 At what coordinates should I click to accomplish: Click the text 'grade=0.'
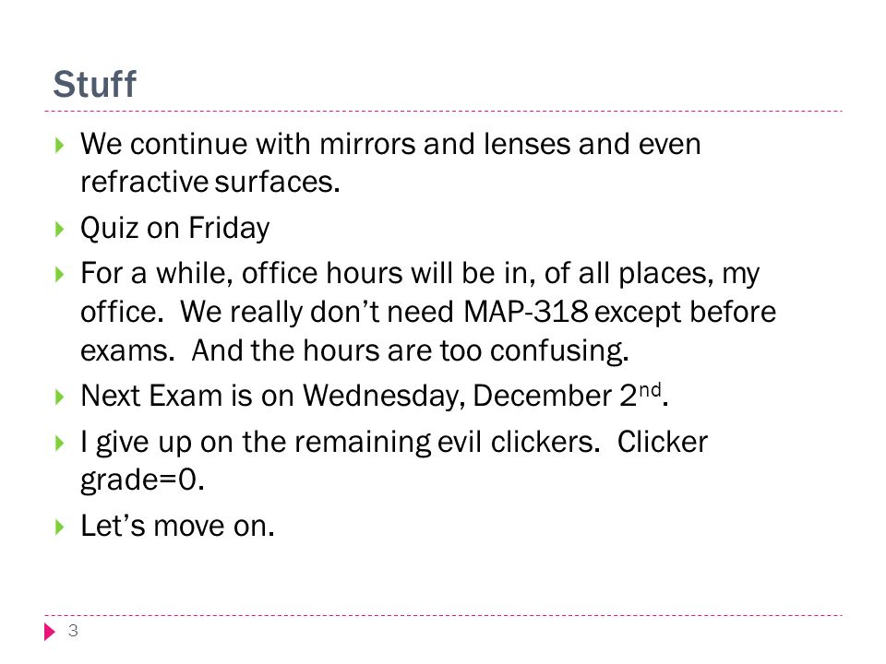142,481
